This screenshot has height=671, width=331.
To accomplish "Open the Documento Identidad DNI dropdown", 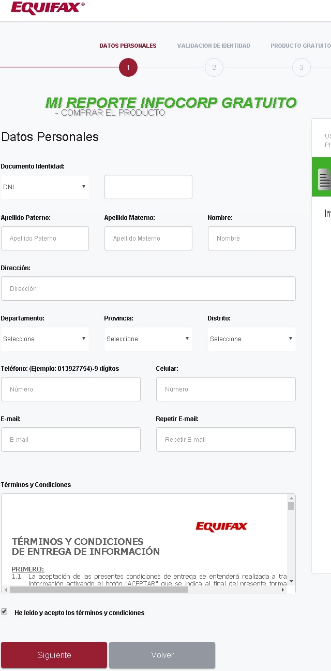I will [x=45, y=187].
